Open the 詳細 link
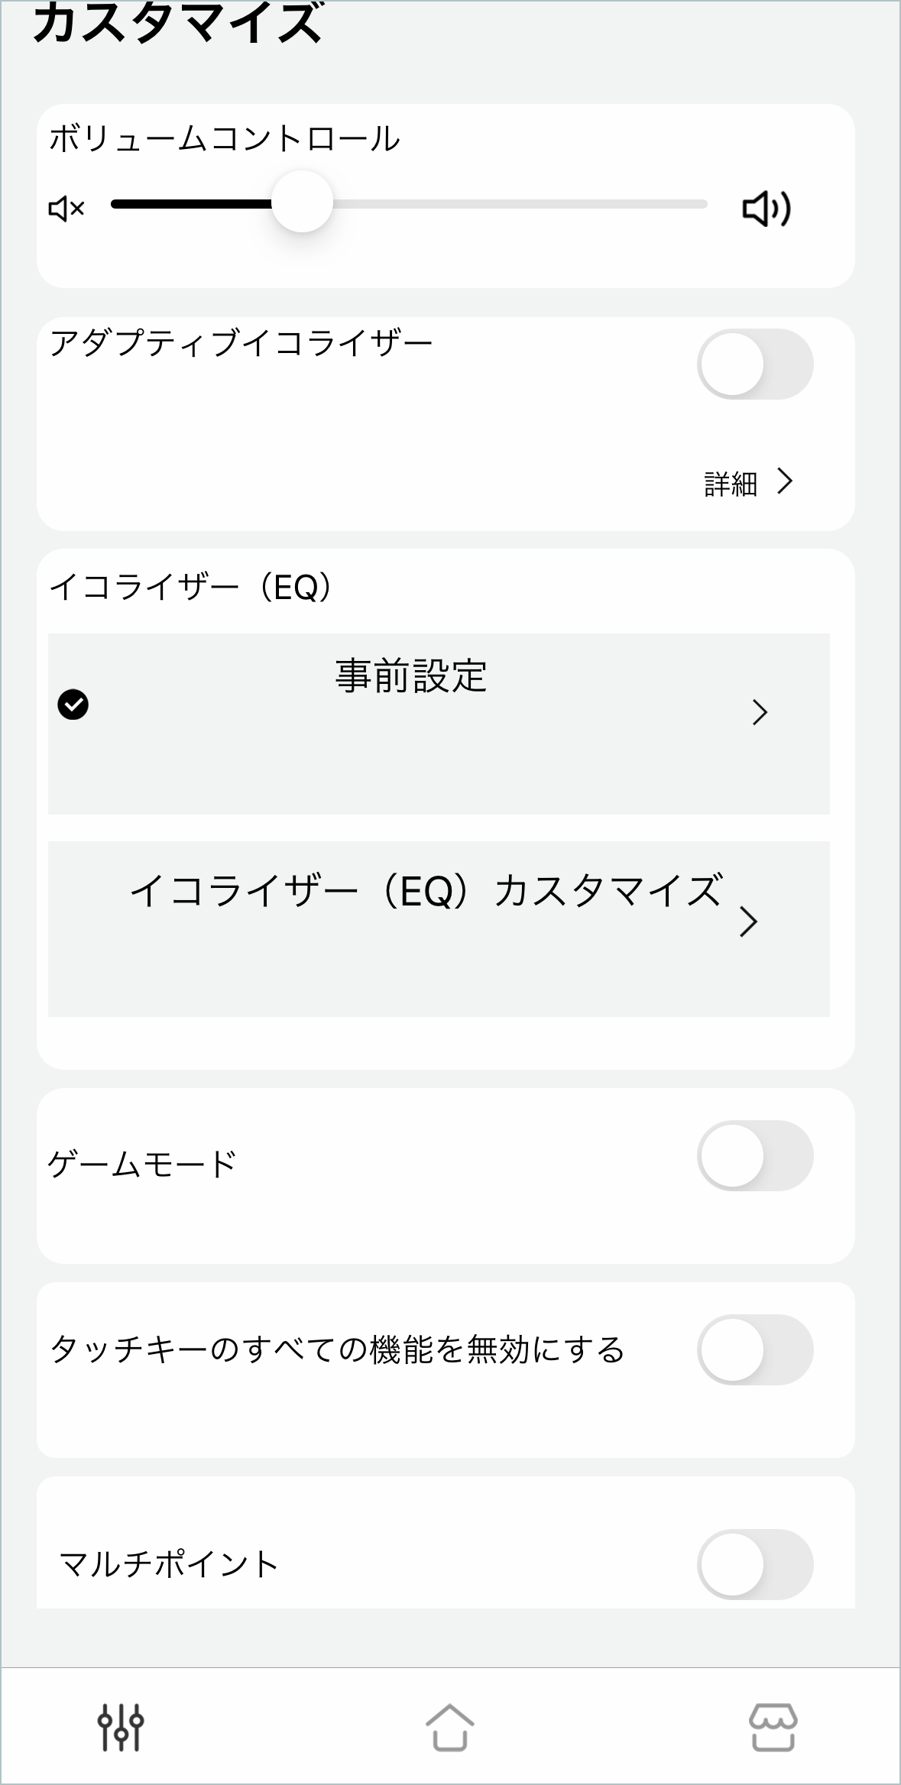Screen dimensions: 901x1785 [x=731, y=484]
